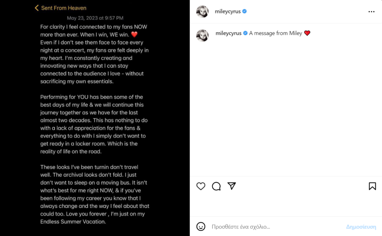
Task: Click the verified badge in the caption
Action: click(x=245, y=33)
